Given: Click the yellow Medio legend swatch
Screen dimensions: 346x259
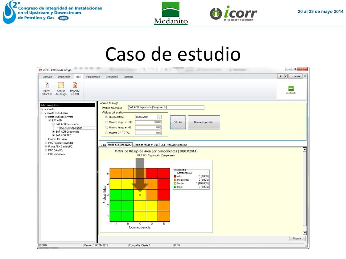Looking at the screenshot, I should [x=175, y=183].
